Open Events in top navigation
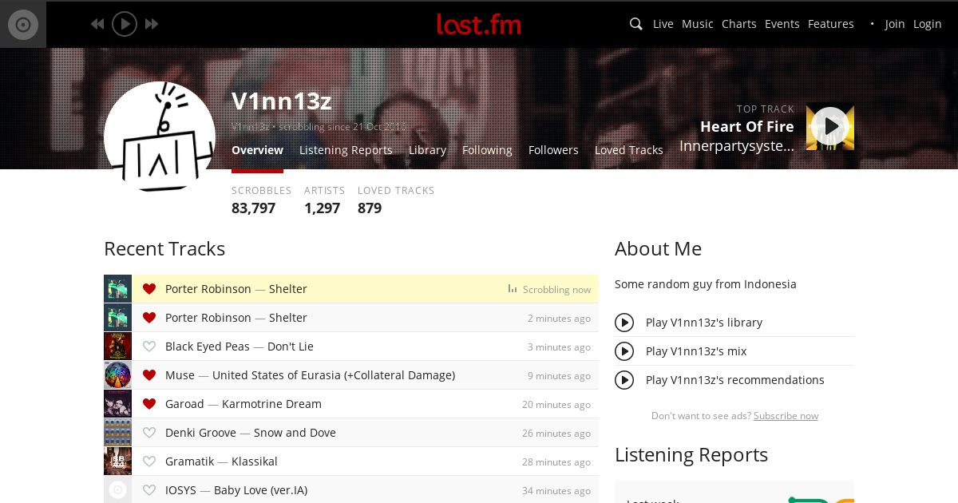 pyautogui.click(x=782, y=24)
